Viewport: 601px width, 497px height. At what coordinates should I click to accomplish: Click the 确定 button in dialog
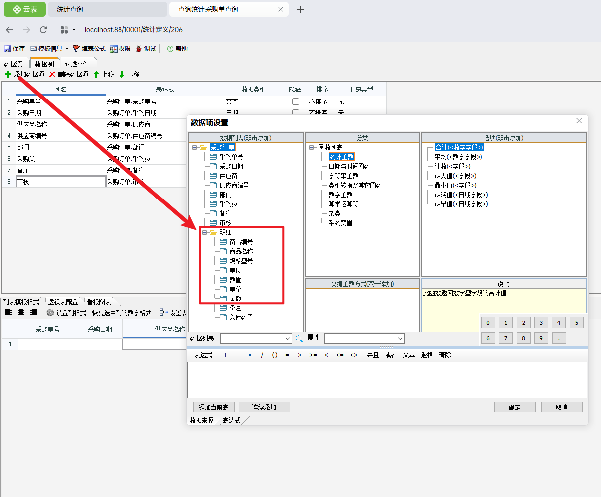514,407
